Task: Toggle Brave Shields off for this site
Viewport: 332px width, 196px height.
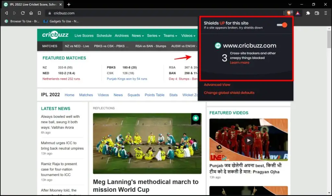Action: point(282,25)
